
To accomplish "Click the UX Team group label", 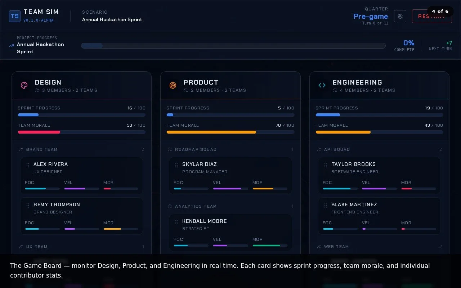I will click(37, 247).
